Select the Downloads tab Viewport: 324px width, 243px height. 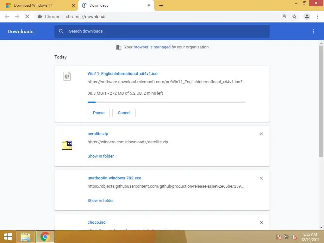click(x=116, y=5)
